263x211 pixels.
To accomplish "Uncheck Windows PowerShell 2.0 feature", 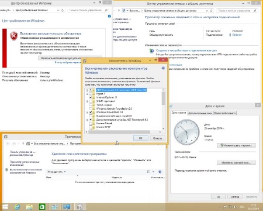I will coord(91,113).
